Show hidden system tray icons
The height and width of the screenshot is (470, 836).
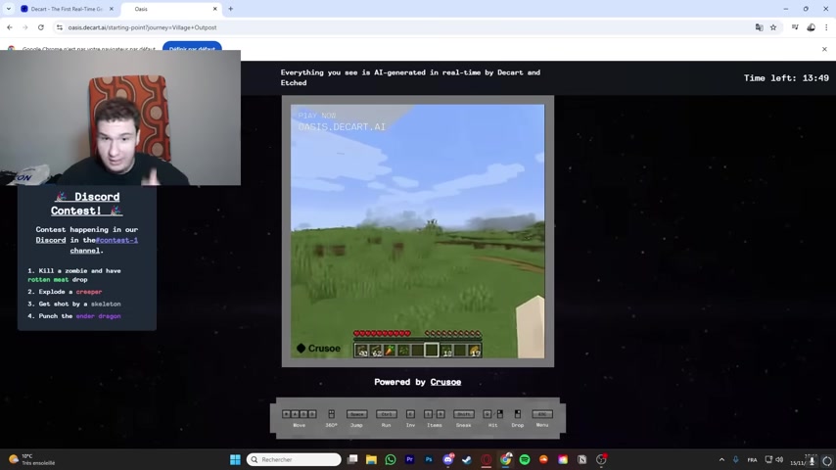tap(721, 459)
